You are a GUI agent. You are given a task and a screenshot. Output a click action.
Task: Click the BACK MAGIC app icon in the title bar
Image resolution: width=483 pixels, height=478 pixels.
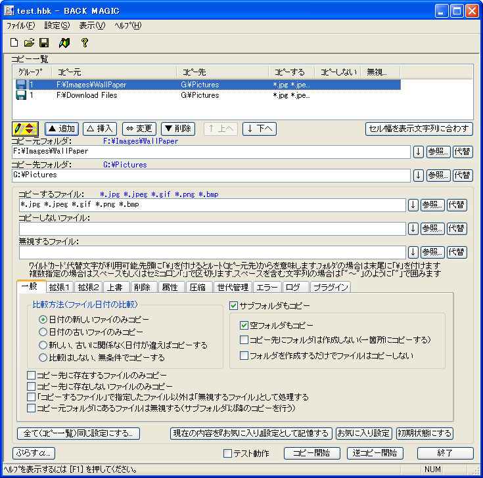coord(9,11)
